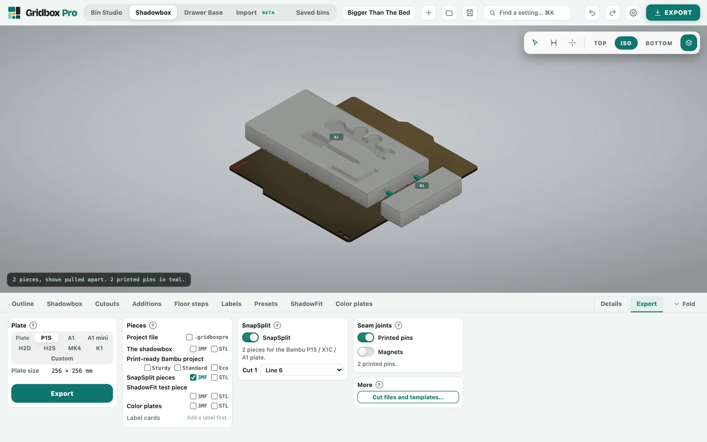The height and width of the screenshot is (442, 707).
Task: Click the save disk icon
Action: (470, 13)
